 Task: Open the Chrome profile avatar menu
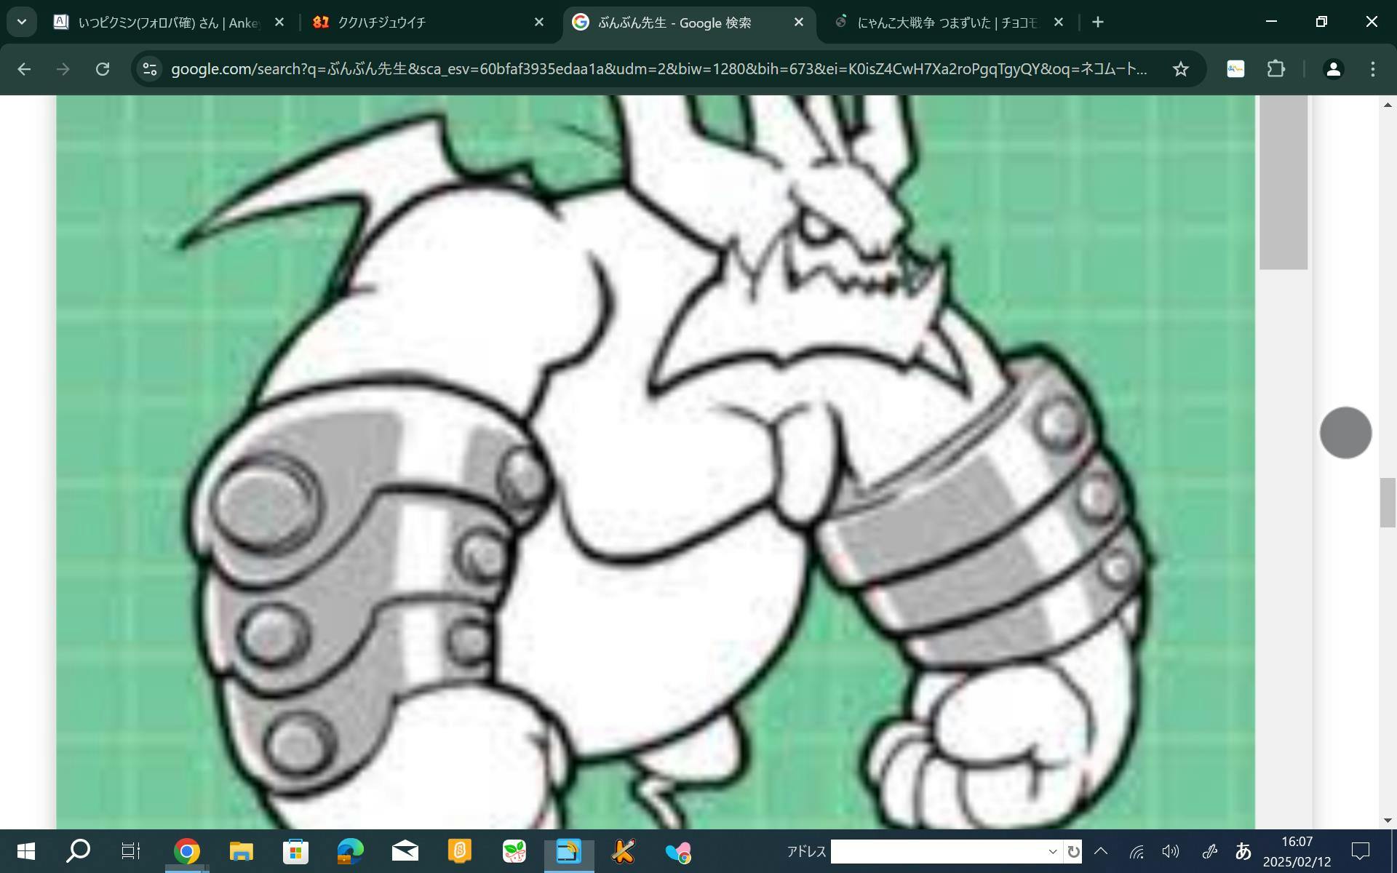[1333, 69]
